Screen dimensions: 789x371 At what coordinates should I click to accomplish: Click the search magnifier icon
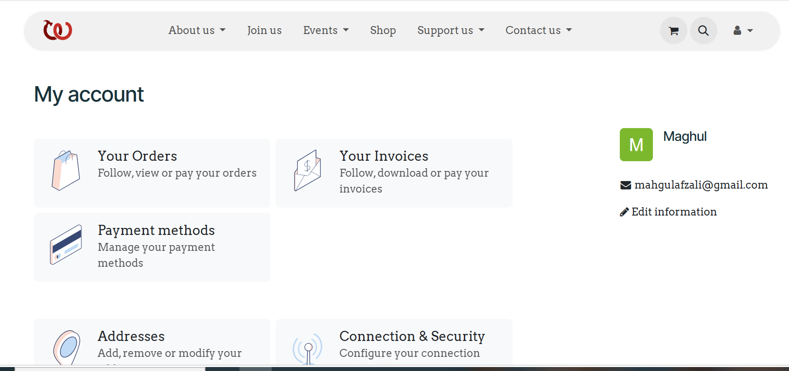pos(703,30)
